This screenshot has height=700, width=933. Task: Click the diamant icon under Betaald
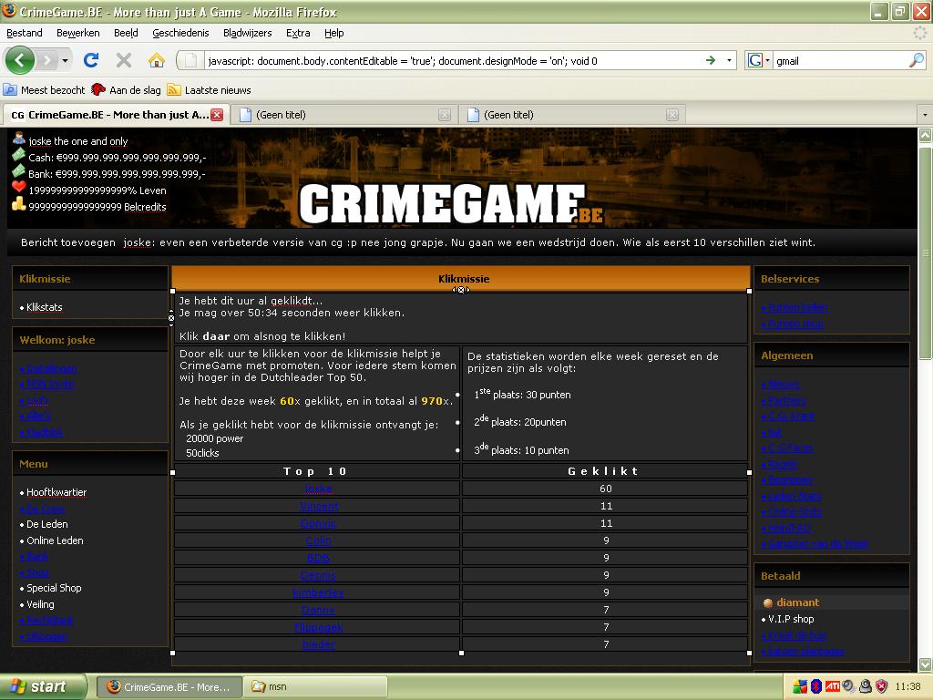click(x=767, y=602)
